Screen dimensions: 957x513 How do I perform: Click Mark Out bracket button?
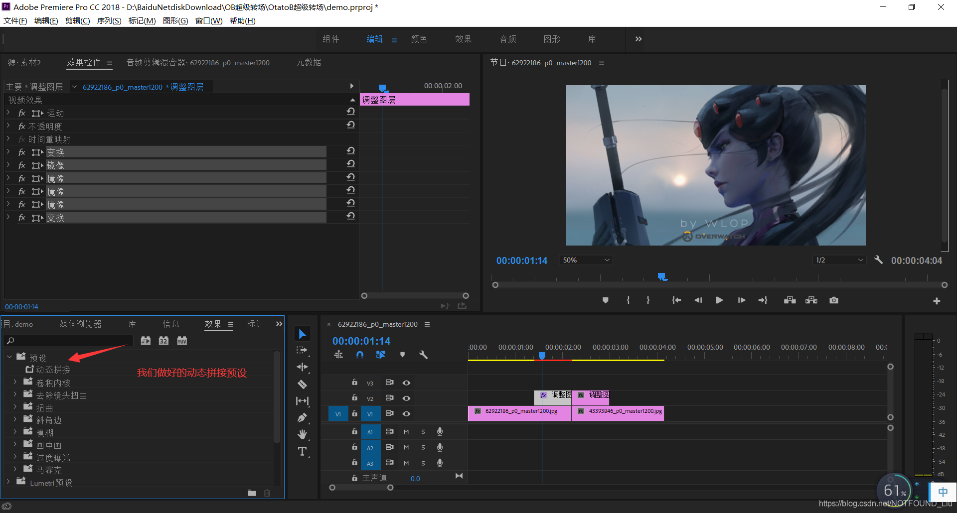648,300
